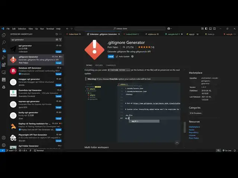This screenshot has width=238, height=178.
Task: Synchronize changes icon in status bar
Action: click(x=16, y=151)
